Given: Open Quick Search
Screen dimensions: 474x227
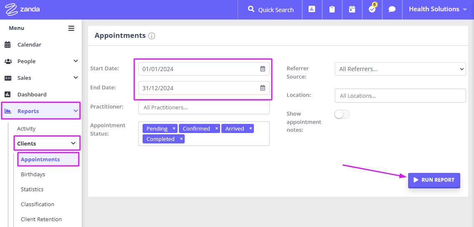Looking at the screenshot, I should (x=271, y=10).
